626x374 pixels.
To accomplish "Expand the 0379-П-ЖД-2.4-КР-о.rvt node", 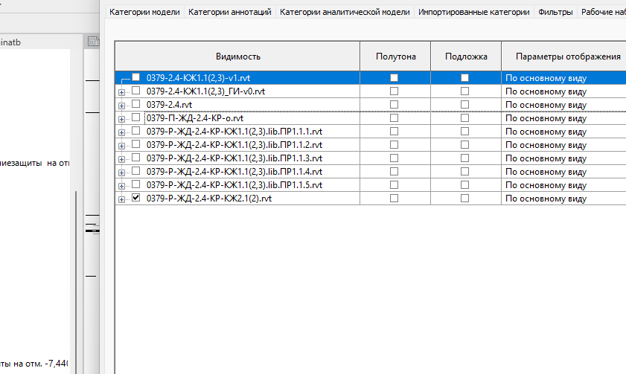I will 122,119.
